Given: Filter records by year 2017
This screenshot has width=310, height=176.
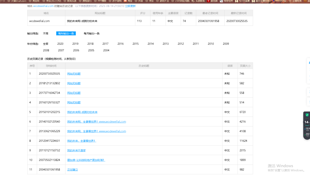Looking at the screenshot, I should 105,44.
